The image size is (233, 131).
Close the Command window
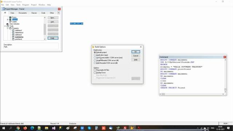(x=225, y=57)
